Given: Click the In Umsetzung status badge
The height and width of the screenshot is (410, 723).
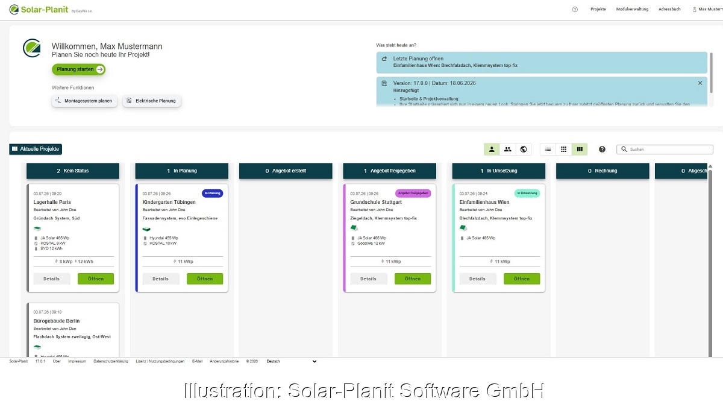Looking at the screenshot, I should click(x=527, y=193).
